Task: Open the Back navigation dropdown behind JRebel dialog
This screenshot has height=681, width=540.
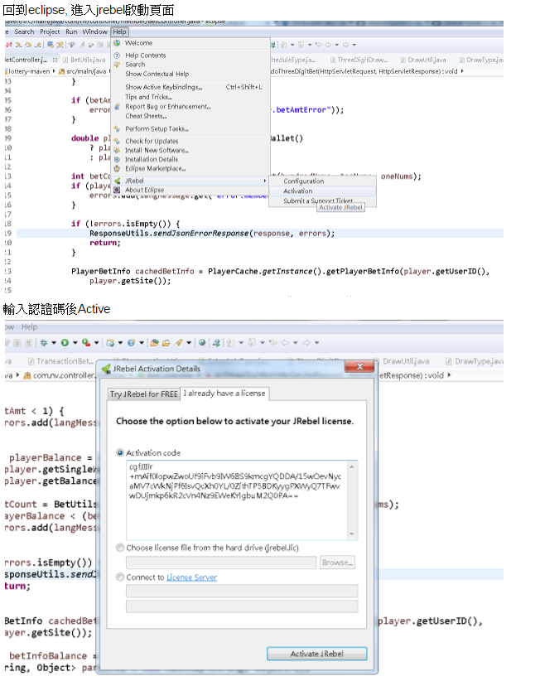Action: tap(295, 343)
